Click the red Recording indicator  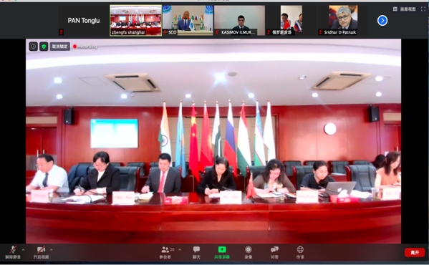(85, 47)
